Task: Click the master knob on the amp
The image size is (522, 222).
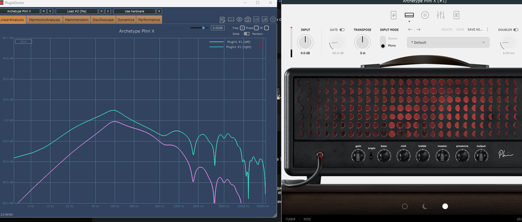Action: click(442, 156)
